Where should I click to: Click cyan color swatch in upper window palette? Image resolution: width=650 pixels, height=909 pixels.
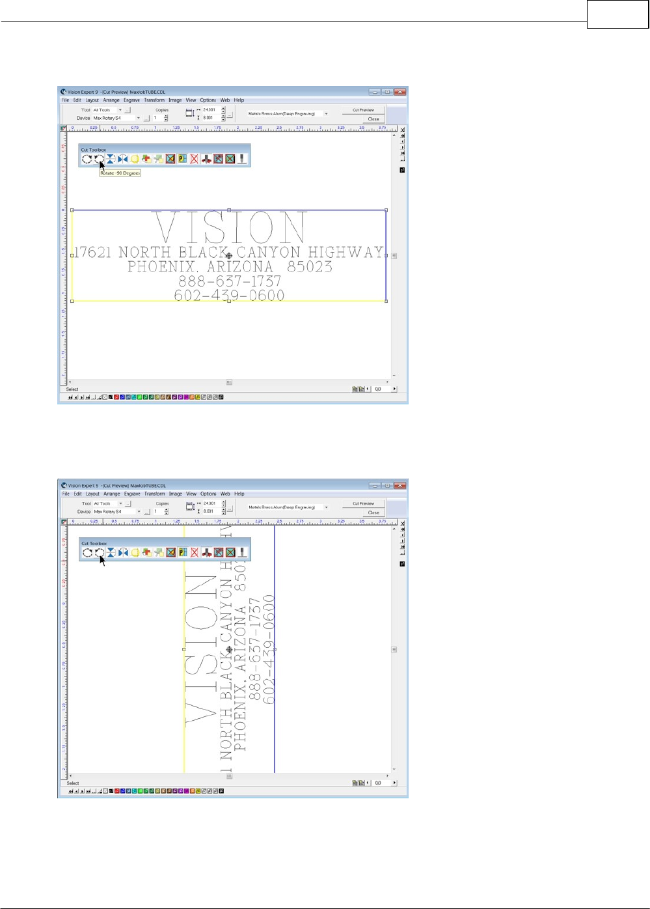point(133,397)
